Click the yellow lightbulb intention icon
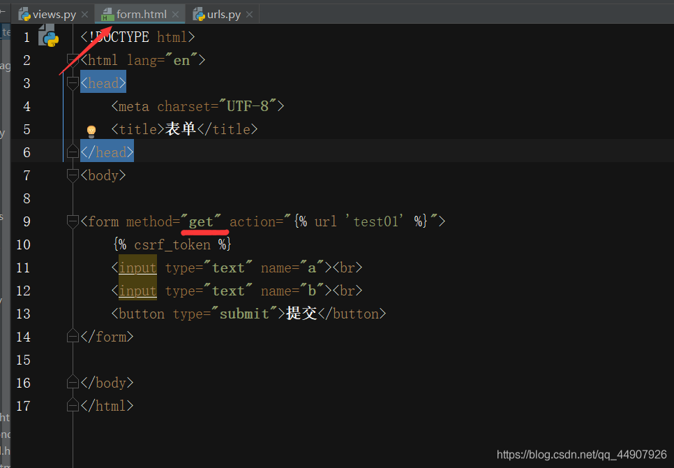 click(91, 131)
